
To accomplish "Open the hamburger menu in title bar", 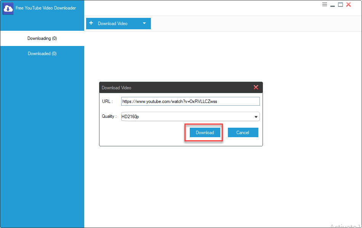I will (x=325, y=5).
